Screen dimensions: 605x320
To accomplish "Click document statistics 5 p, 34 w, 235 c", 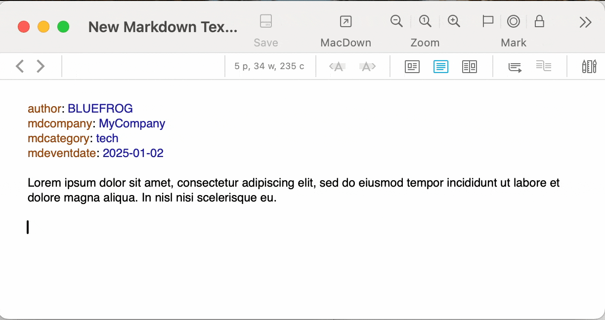I will (269, 66).
